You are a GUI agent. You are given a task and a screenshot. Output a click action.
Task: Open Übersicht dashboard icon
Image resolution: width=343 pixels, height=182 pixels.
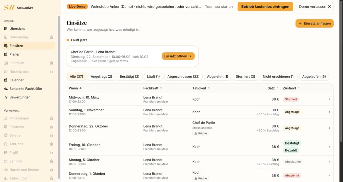6,29
